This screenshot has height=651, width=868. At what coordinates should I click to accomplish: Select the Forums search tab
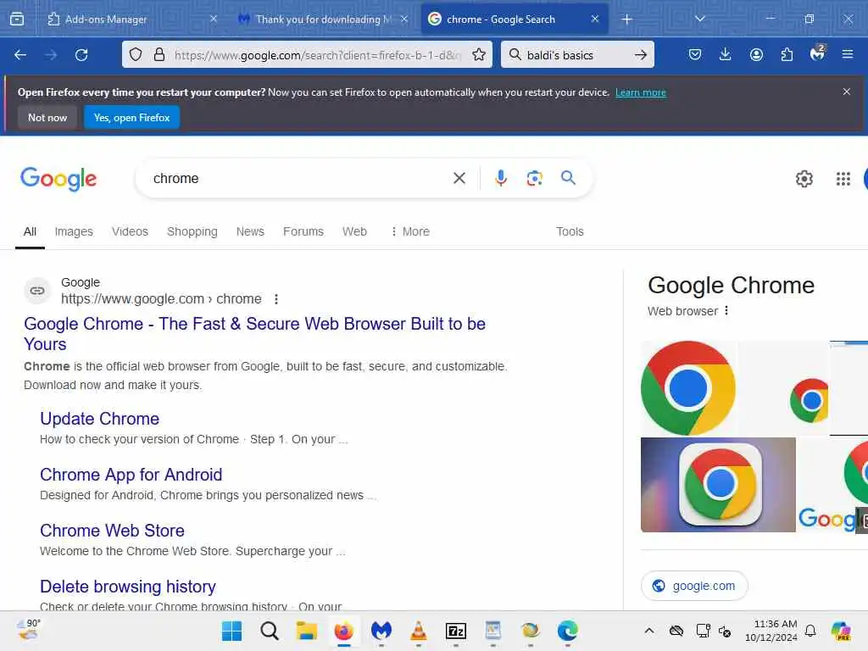(x=303, y=231)
